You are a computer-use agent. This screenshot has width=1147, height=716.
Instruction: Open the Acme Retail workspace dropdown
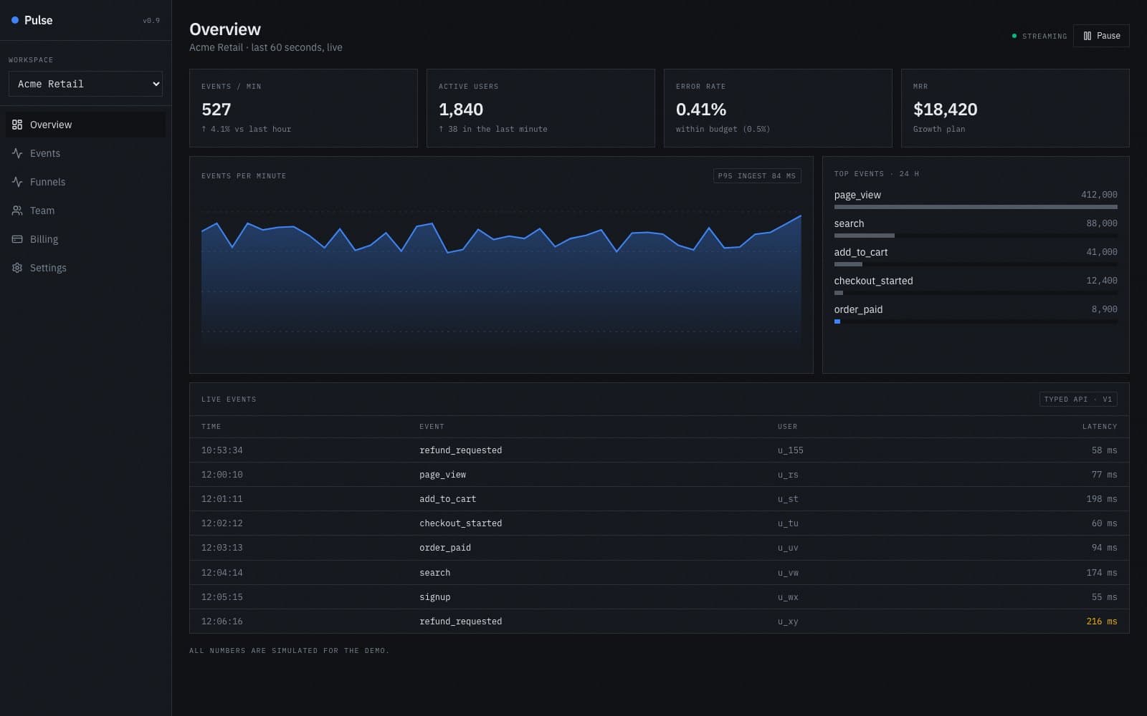click(85, 84)
